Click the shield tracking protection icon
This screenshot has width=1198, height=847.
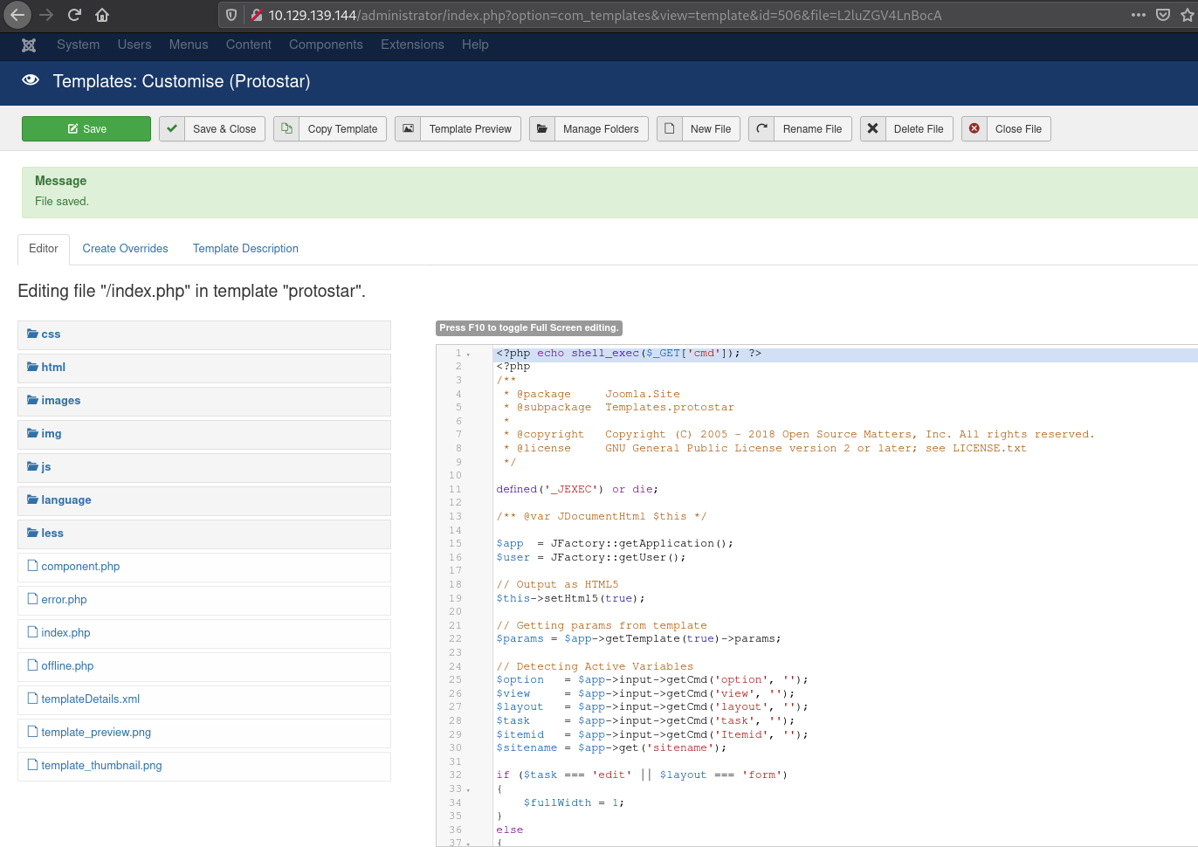(231, 15)
